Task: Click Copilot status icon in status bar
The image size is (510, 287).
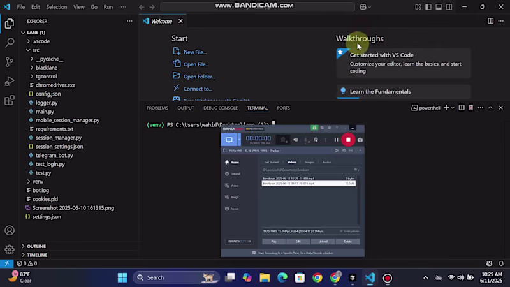Action: click(x=489, y=263)
